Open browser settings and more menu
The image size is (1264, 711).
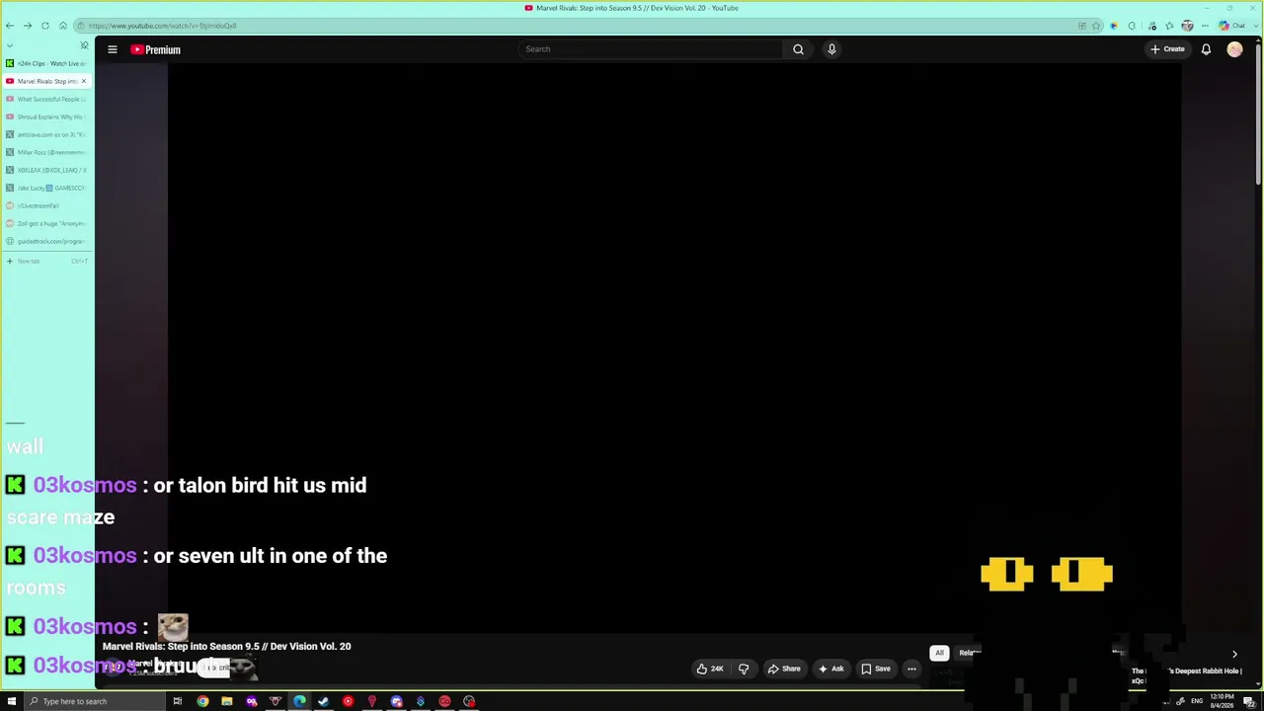(x=1205, y=26)
